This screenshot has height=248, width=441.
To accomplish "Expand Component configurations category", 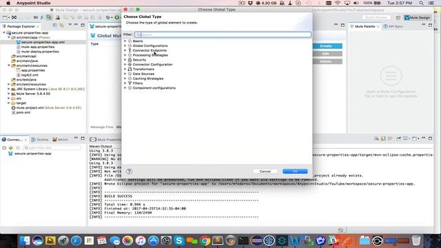I will (x=125, y=88).
